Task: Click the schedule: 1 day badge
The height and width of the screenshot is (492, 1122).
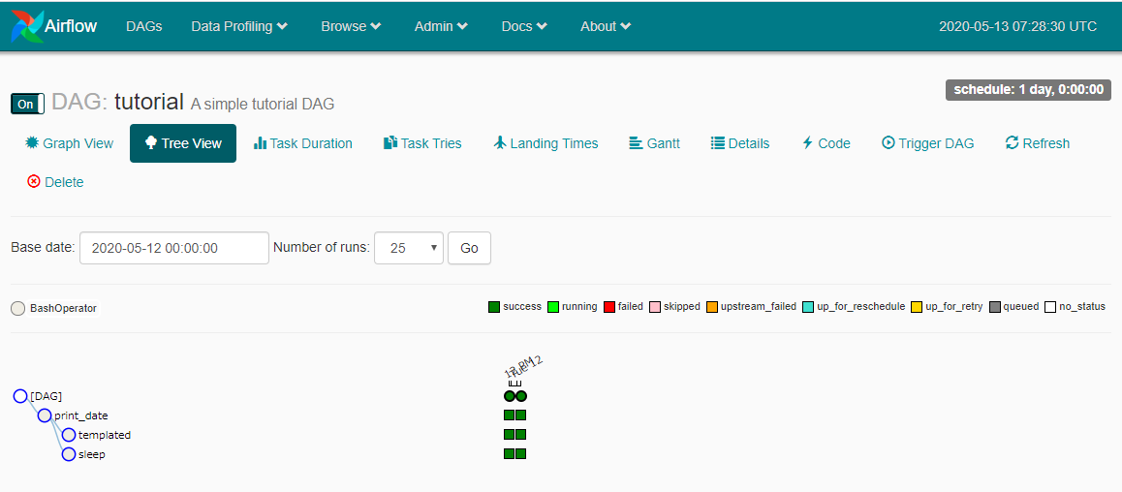Action: point(1028,90)
